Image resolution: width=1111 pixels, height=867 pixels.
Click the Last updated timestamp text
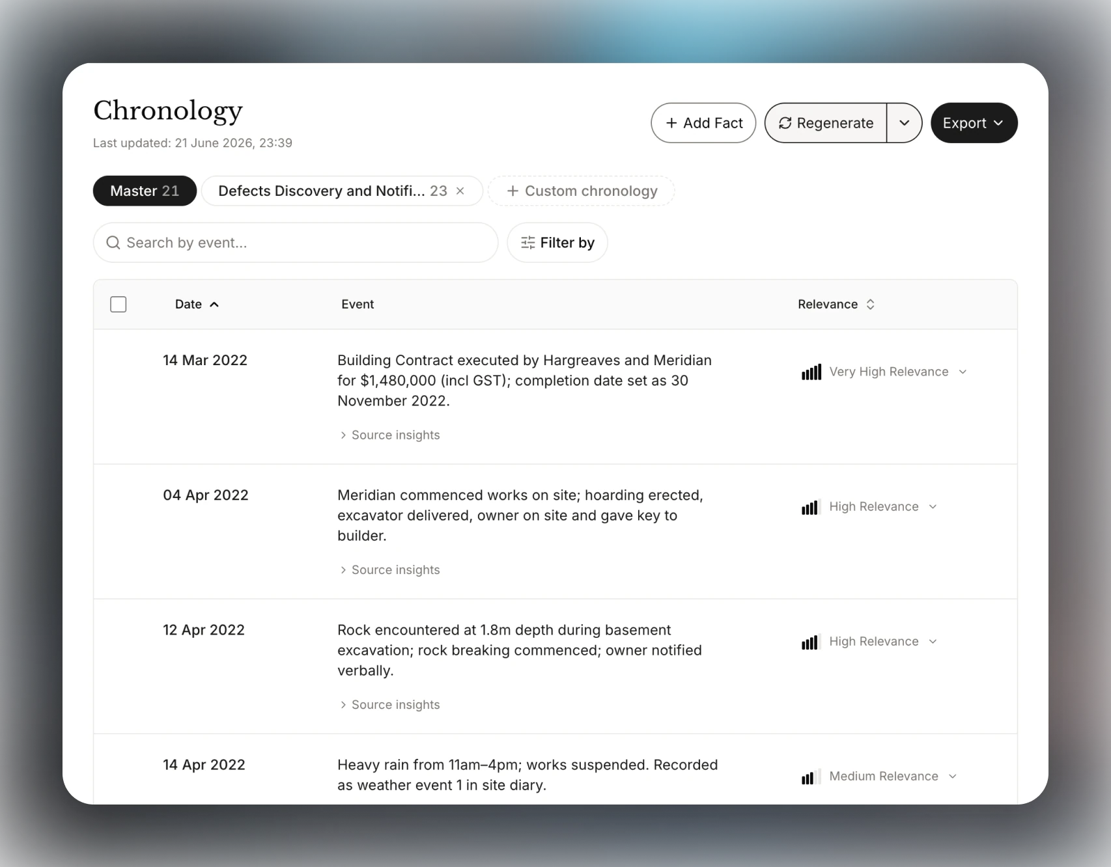pyautogui.click(x=193, y=143)
